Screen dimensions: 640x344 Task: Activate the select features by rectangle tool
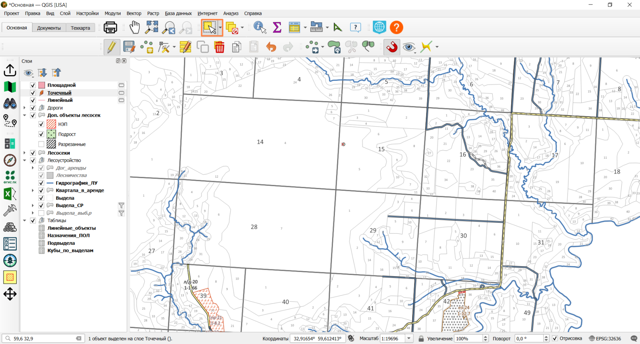click(209, 27)
